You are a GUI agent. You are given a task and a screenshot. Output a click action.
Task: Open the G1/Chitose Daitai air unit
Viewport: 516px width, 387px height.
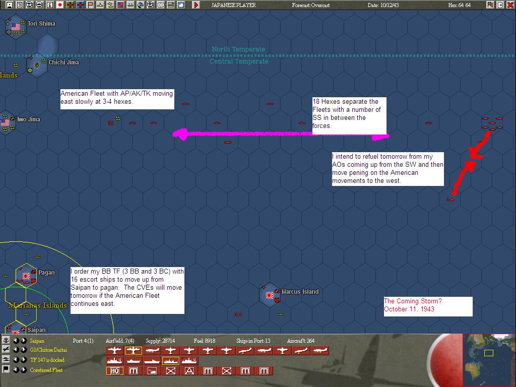[48, 350]
